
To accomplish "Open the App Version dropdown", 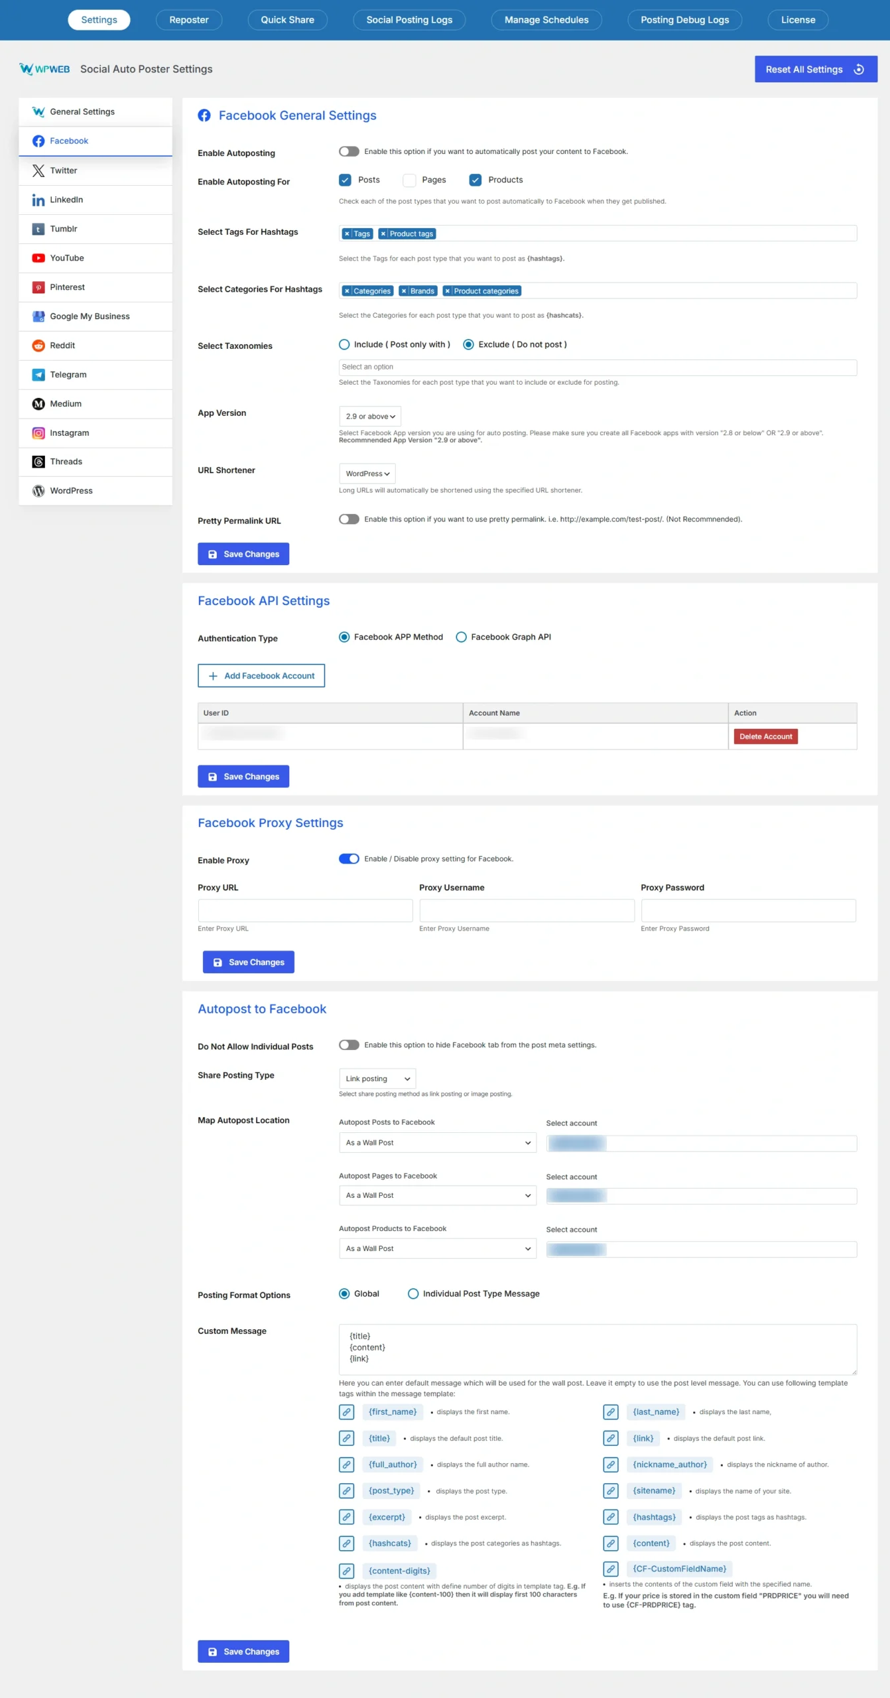I will click(370, 417).
